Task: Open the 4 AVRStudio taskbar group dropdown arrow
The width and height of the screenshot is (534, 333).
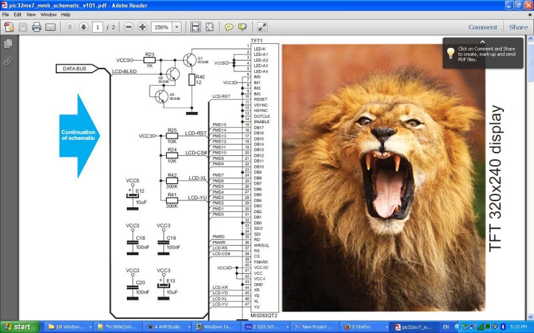Action: pos(189,327)
